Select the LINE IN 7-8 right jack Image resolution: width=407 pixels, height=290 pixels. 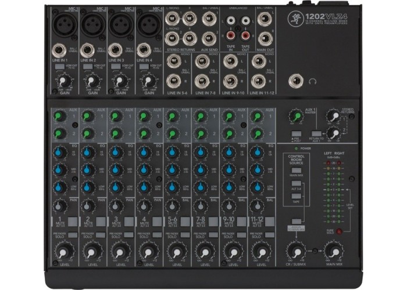pos(202,81)
